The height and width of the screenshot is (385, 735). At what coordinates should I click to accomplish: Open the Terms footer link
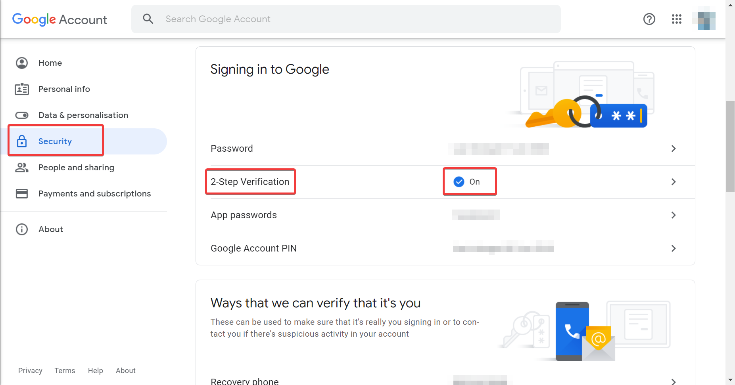(65, 371)
